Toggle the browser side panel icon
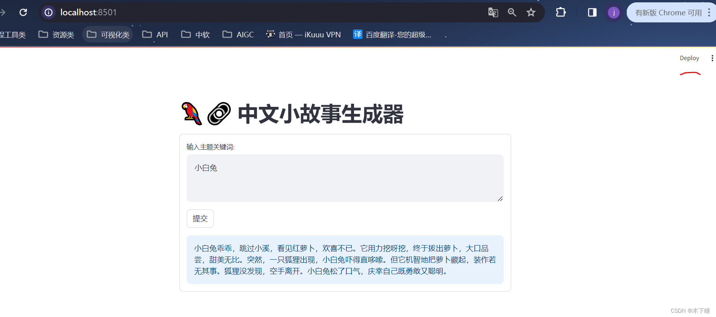 592,12
